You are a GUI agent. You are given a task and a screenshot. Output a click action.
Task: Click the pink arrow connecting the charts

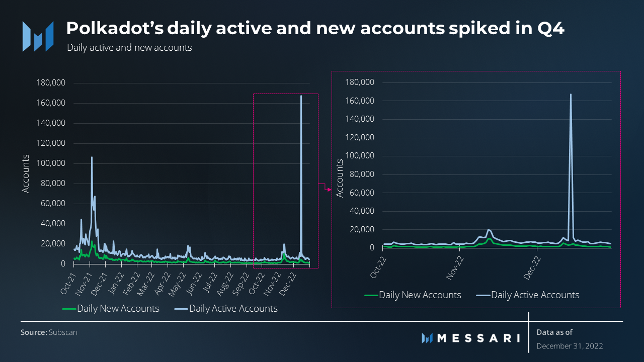(325, 187)
